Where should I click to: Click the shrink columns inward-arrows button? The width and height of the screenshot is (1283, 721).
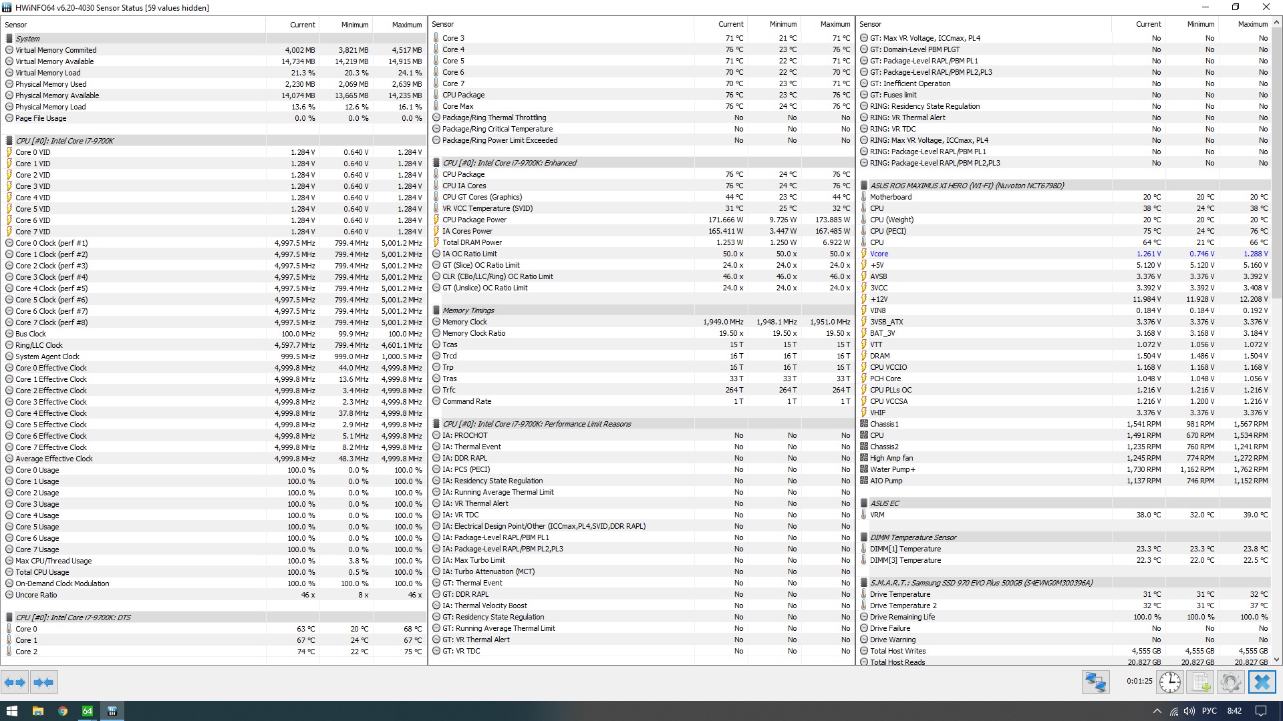tap(43, 682)
